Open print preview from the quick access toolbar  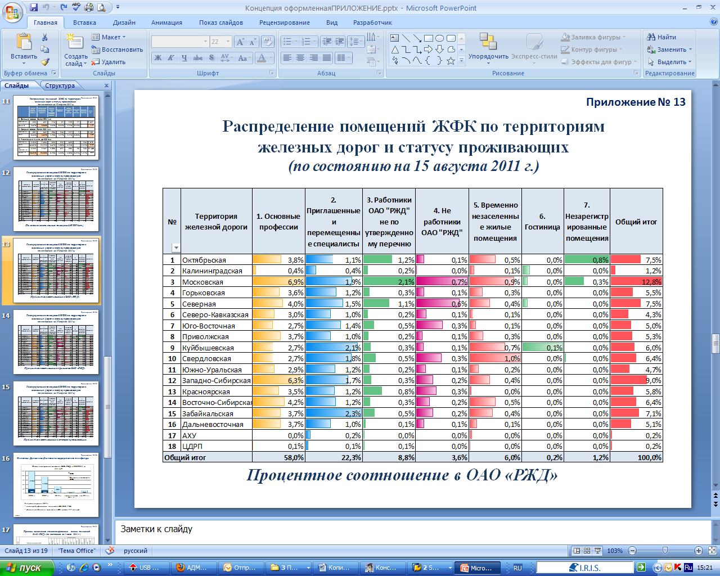click(x=101, y=8)
